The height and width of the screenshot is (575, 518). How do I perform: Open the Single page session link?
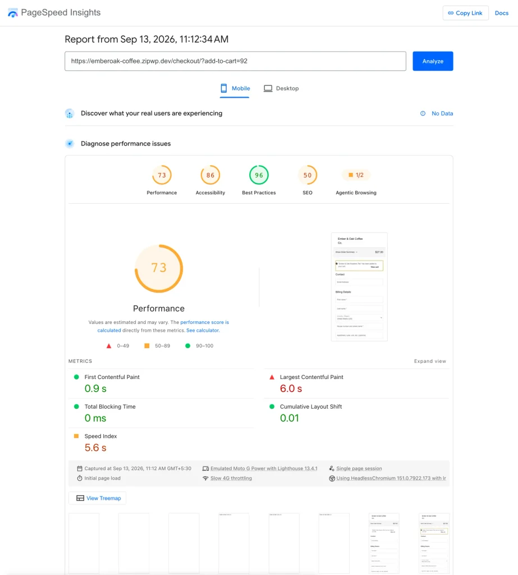tap(359, 468)
